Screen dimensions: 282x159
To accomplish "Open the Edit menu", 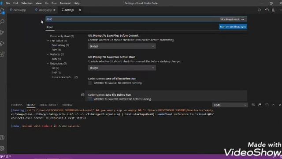I will pyautogui.click(x=15, y=3).
